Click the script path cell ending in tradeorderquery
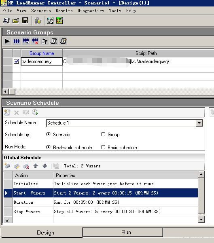This screenshot has height=243, width=214. click(138, 61)
